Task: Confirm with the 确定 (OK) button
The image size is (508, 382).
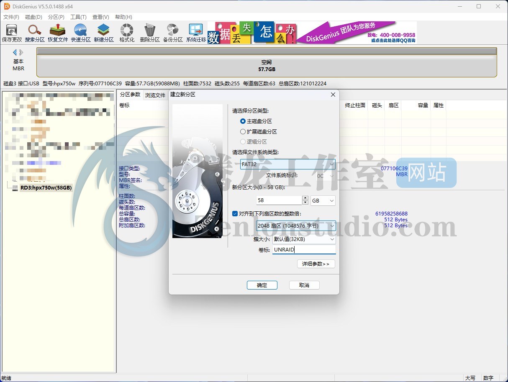Action: click(x=262, y=285)
